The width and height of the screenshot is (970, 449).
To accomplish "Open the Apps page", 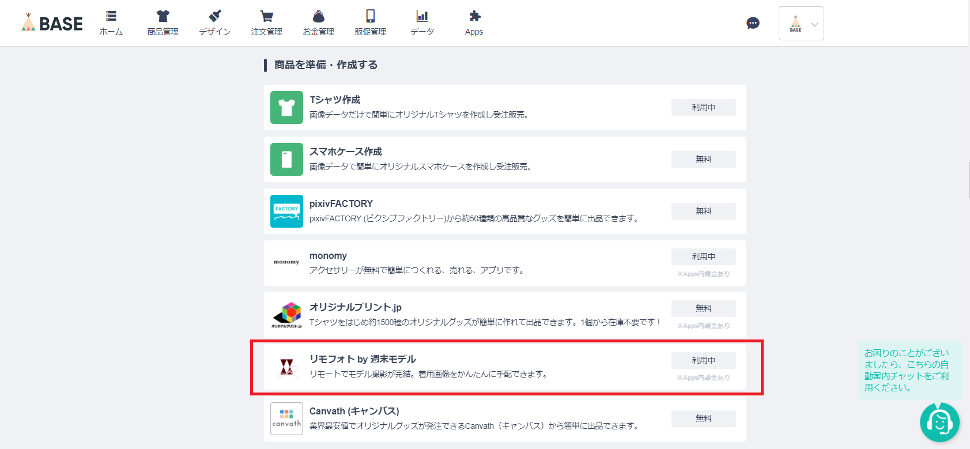I will [474, 23].
